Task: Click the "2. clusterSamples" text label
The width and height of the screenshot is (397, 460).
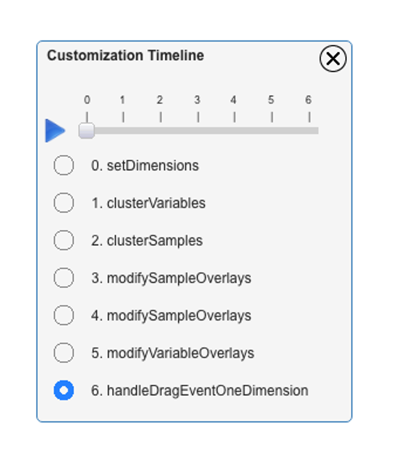Action: (147, 241)
